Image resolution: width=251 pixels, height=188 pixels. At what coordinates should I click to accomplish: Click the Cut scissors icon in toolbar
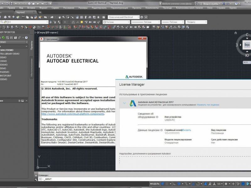tap(23, 17)
